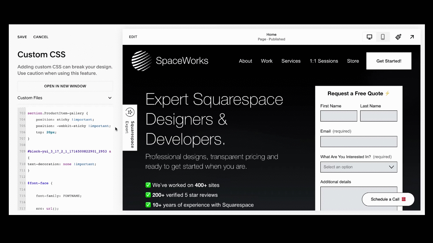Image resolution: width=433 pixels, height=243 pixels.
Task: Open site styles paintbrush icon
Action: (398, 37)
